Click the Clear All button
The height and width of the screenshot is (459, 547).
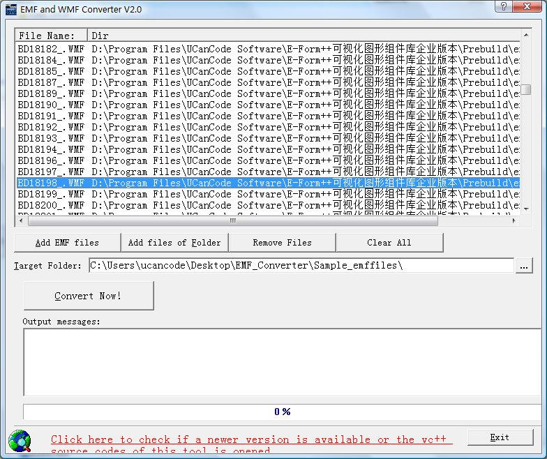(389, 243)
